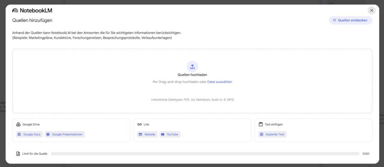
Task: Choose Kopierter Text
Action: coord(272,134)
